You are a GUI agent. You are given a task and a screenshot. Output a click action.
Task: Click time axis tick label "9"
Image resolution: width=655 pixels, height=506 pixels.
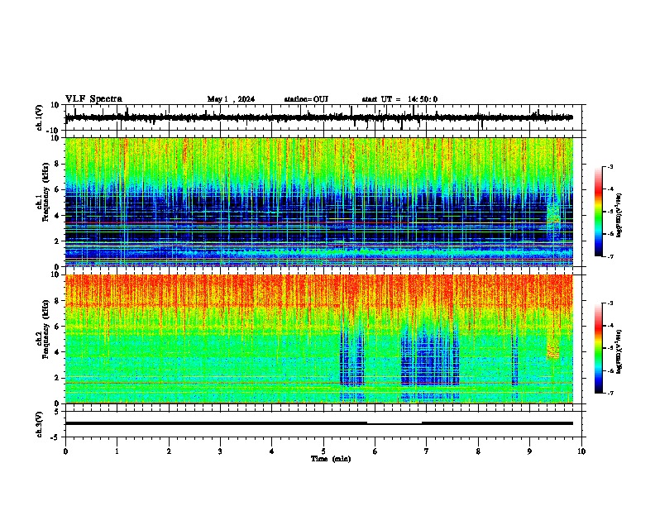529,451
